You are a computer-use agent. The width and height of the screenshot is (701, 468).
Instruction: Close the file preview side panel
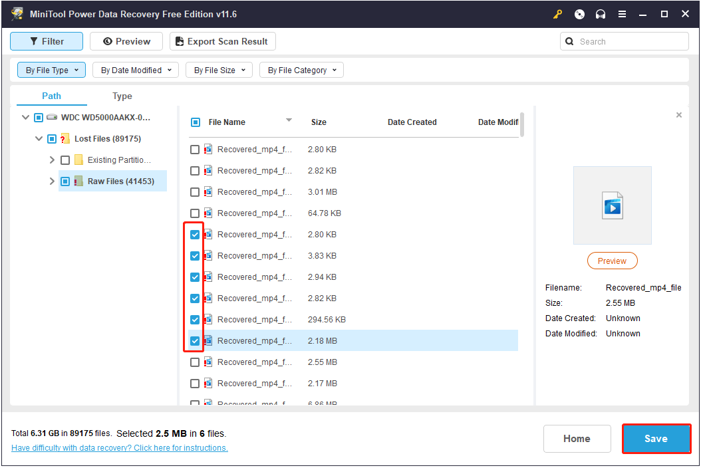click(x=679, y=115)
